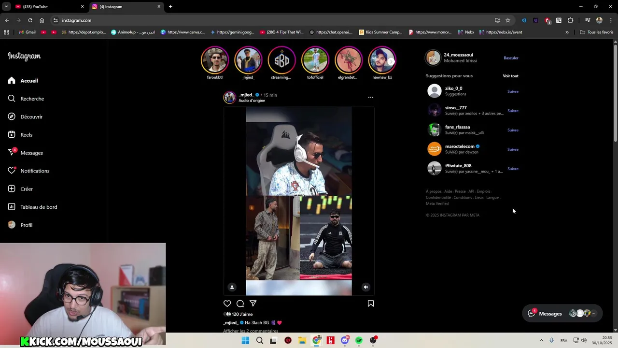This screenshot has width=618, height=348.
Task: Open 24_moussaoui profile name
Action: 458,55
